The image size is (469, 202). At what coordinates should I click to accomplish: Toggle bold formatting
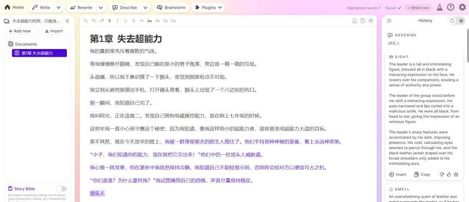109,20
